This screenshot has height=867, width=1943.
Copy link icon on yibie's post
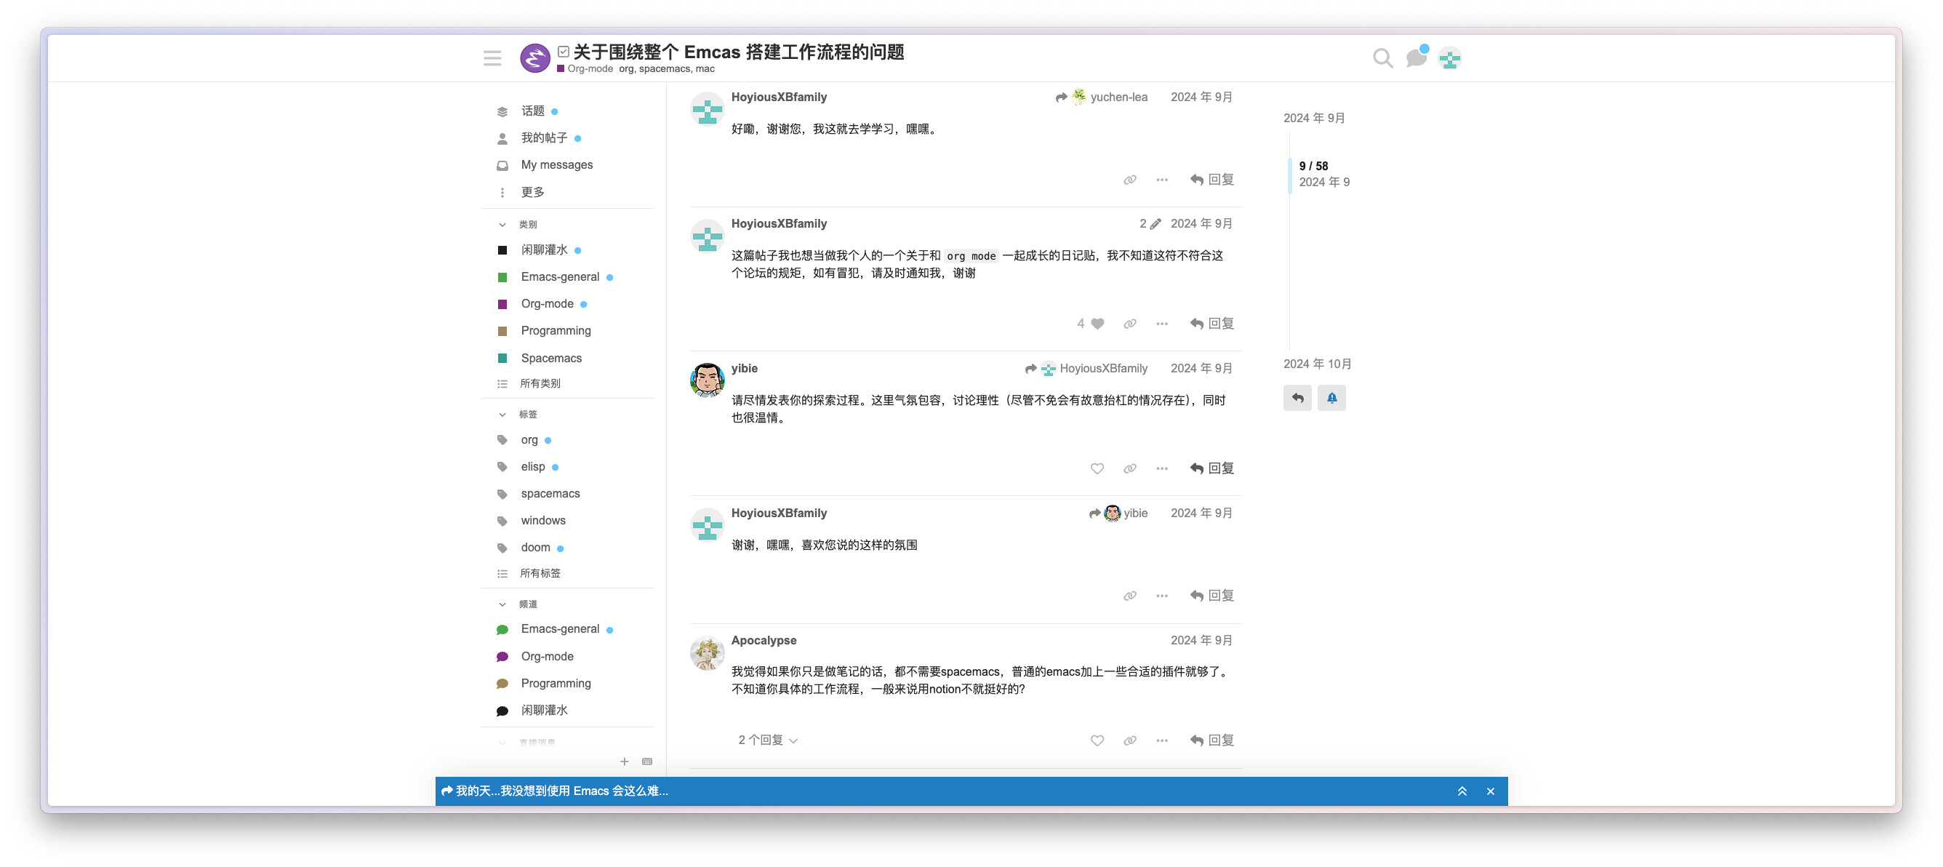click(x=1129, y=468)
